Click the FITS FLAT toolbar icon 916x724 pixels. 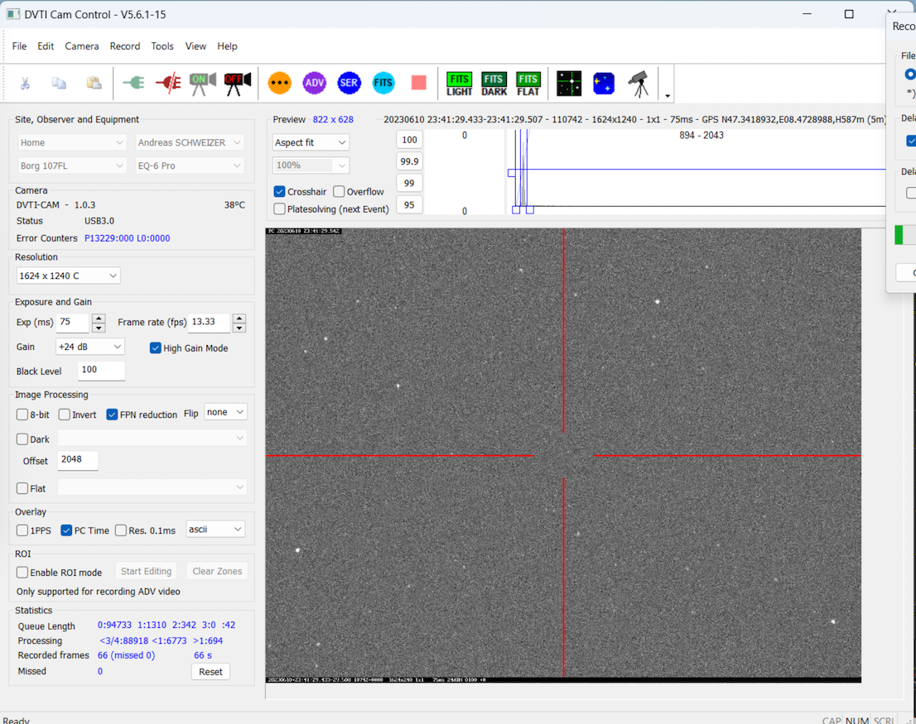(x=528, y=83)
